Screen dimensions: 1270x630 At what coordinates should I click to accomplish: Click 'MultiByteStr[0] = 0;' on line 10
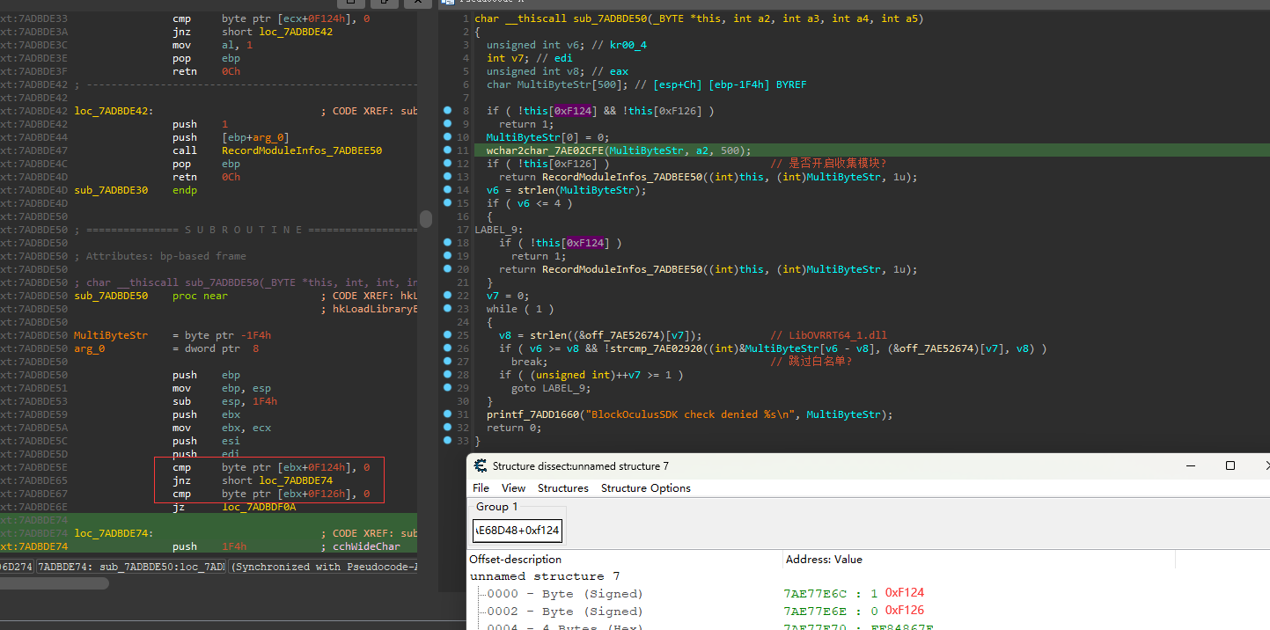tap(548, 137)
